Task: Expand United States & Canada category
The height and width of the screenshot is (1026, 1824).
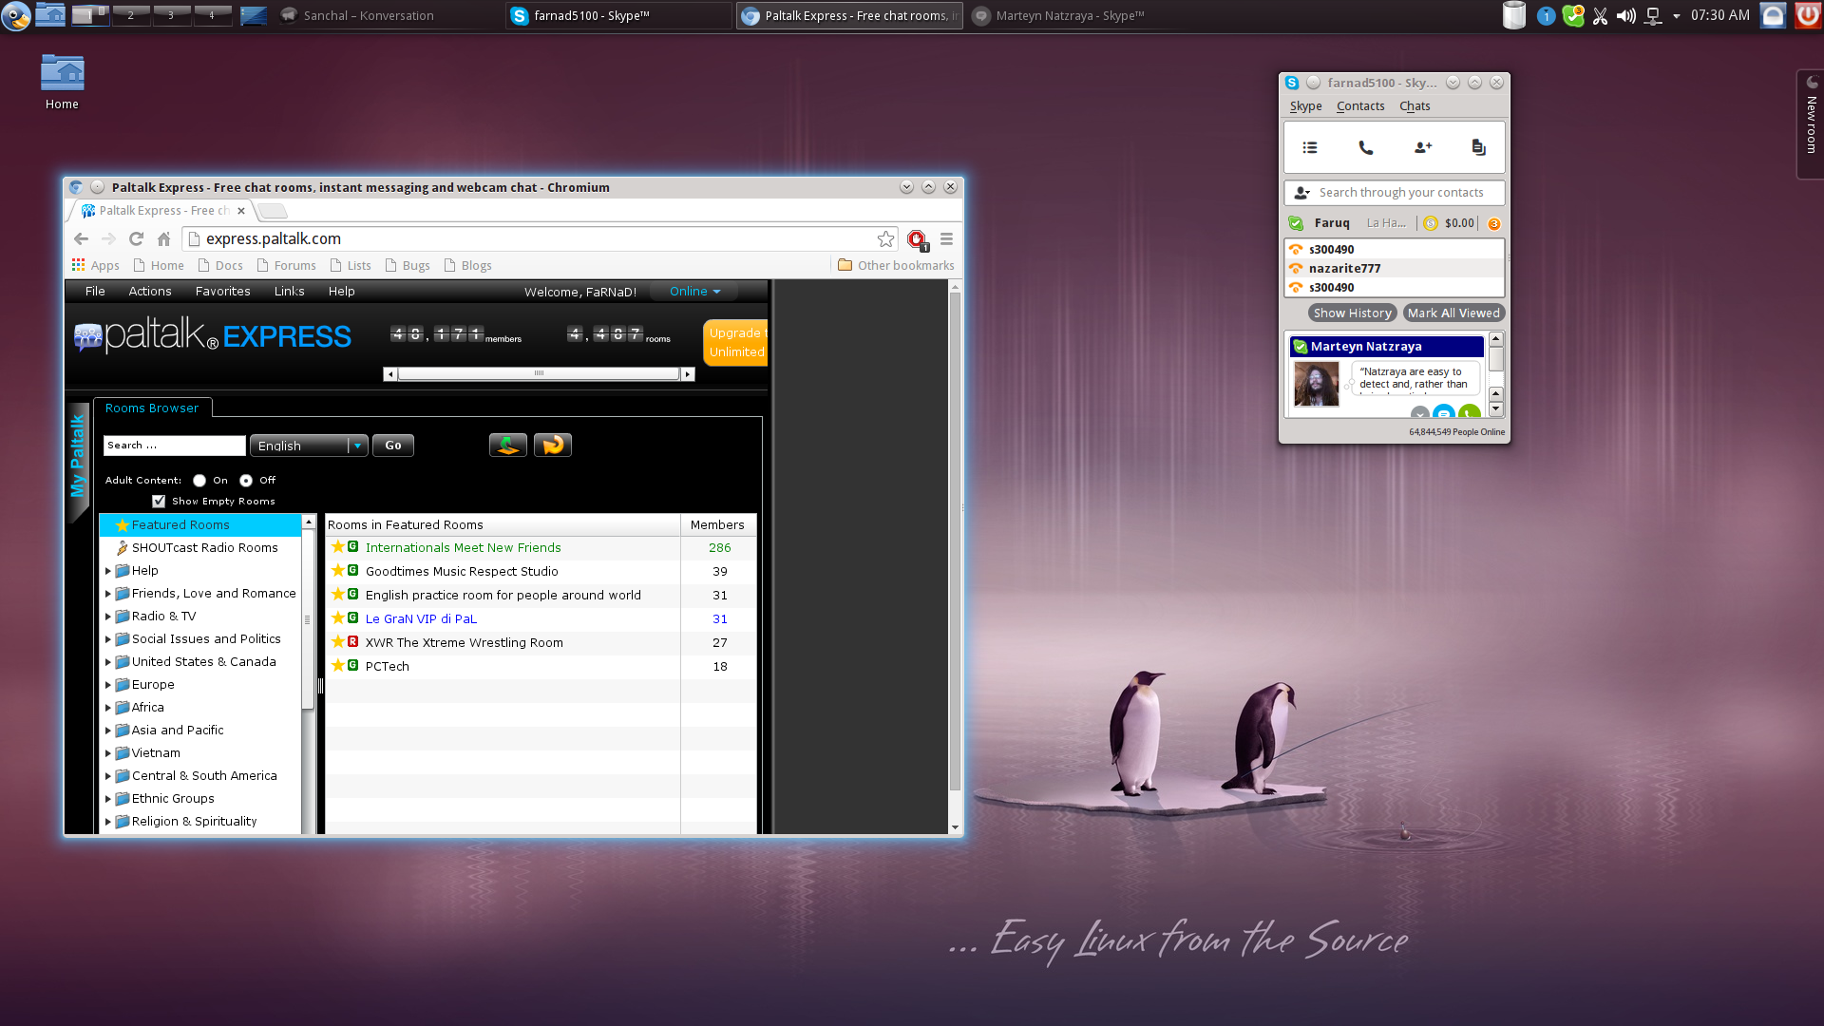Action: click(x=108, y=662)
